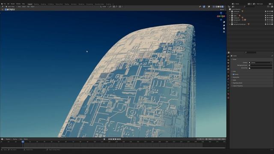Open the Material properties tab
The height and width of the screenshot is (154, 274).
coord(228,94)
